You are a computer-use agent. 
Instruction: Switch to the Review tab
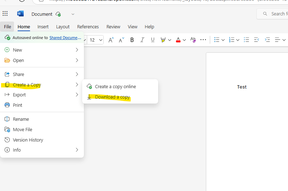(113, 27)
